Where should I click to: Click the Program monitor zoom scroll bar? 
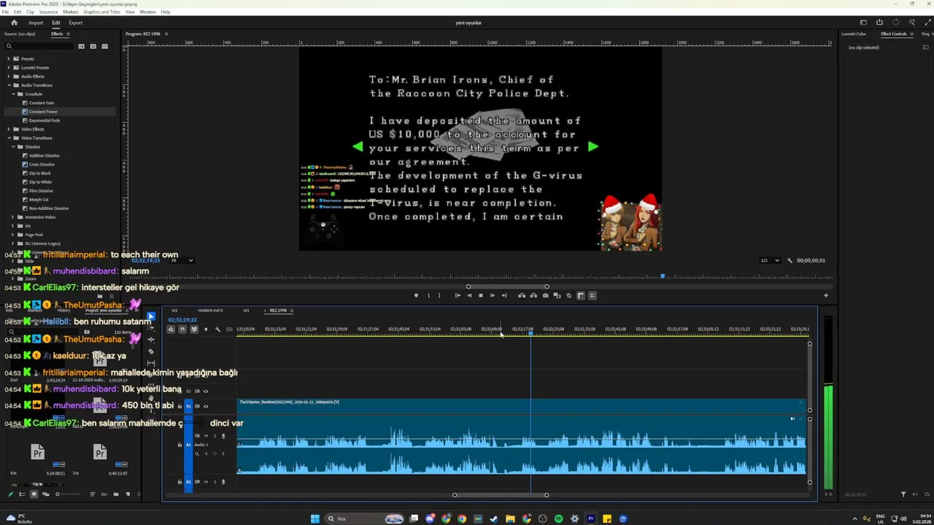pos(508,287)
